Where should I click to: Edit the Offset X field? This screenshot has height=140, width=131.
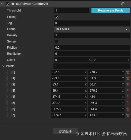coord(73,60)
